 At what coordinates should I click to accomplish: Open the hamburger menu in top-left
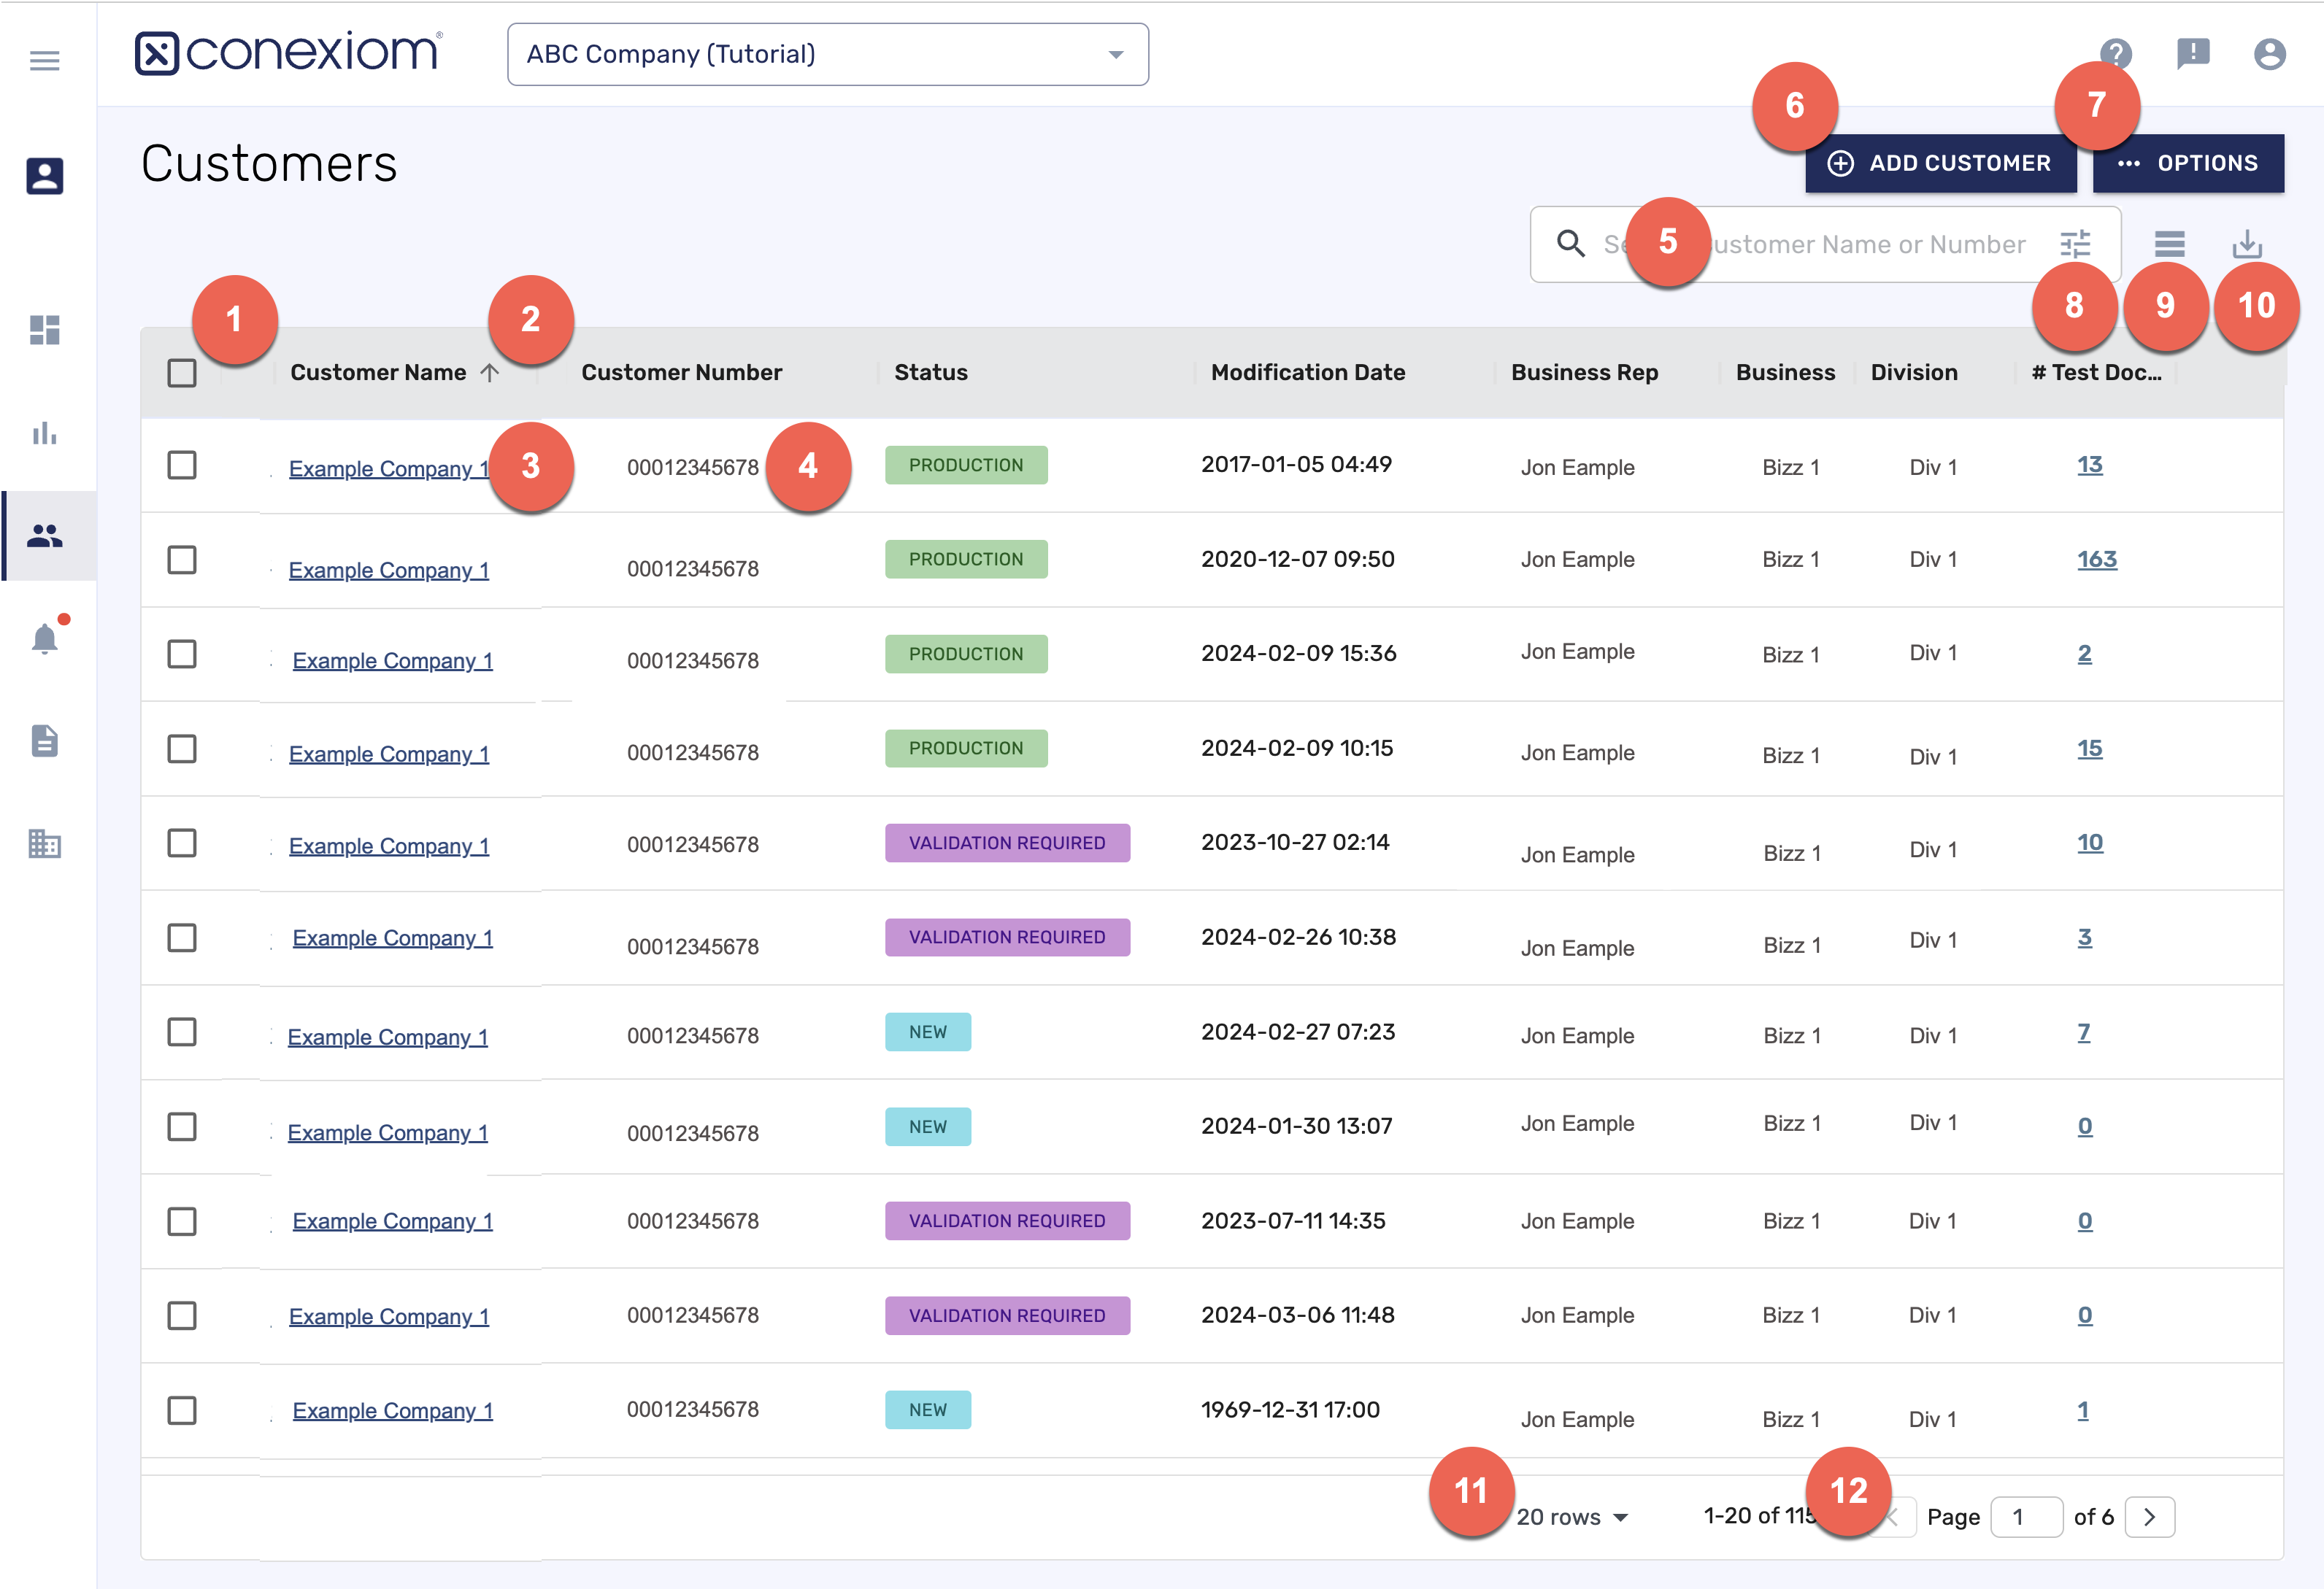tap(44, 61)
